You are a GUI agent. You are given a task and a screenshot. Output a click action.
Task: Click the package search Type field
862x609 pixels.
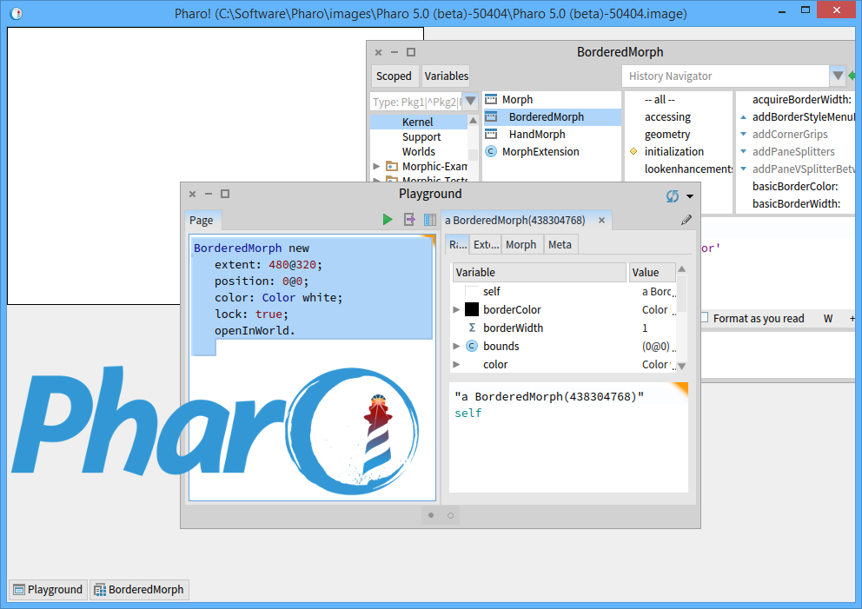[x=416, y=102]
